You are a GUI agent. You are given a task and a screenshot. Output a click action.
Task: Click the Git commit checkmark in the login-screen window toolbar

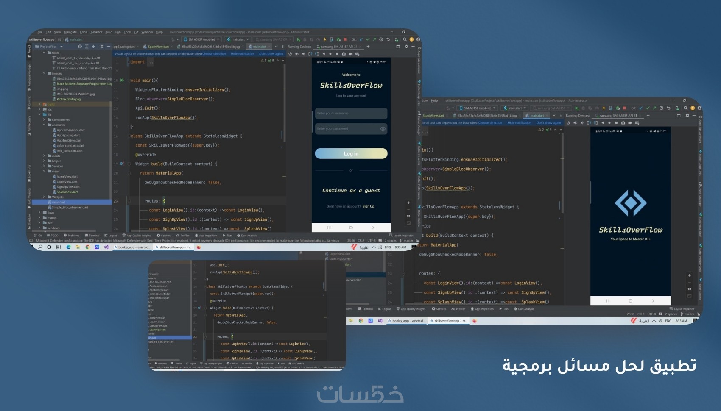[368, 39]
